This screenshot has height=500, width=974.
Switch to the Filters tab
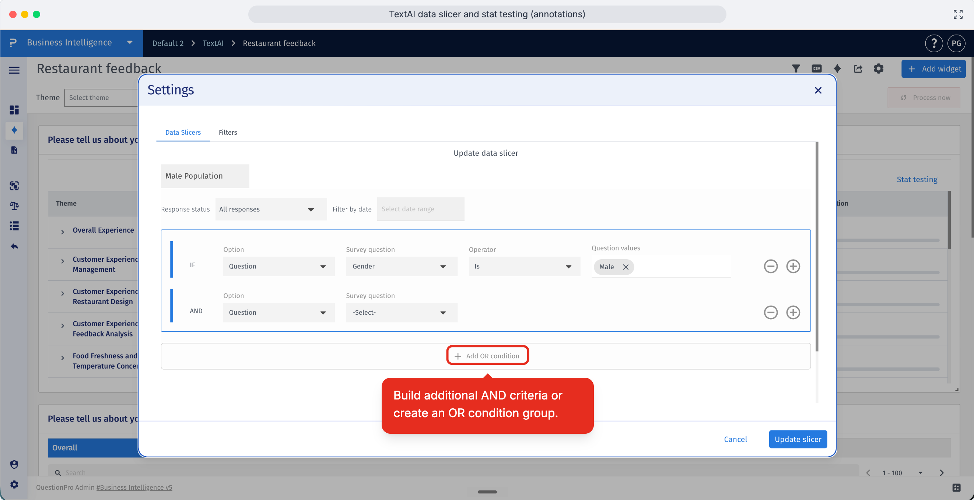pos(228,132)
